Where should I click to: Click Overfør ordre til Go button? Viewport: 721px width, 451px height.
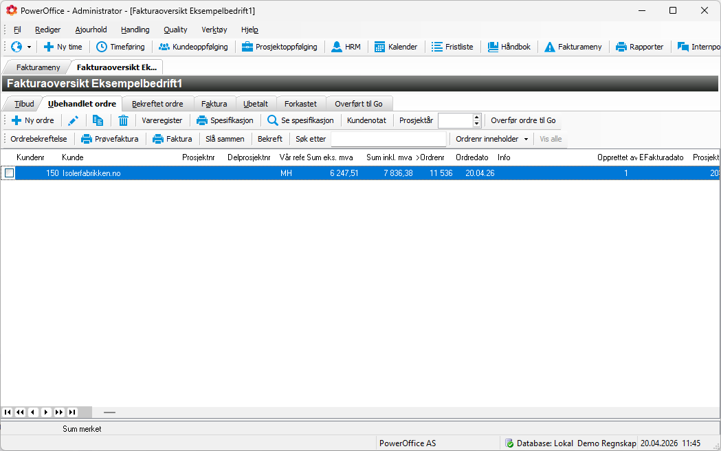[523, 120]
